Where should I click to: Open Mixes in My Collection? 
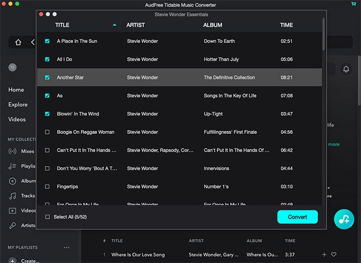[x=28, y=151]
